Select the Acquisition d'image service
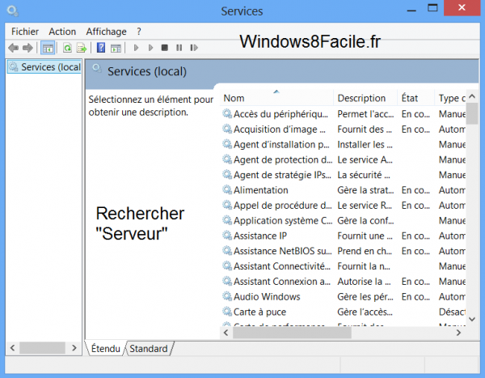Screen dimensions: 485x378 [x=280, y=129]
